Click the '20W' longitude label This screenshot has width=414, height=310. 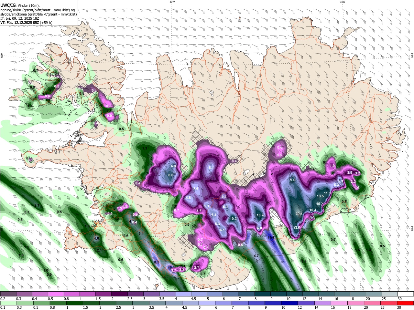tap(172, 2)
